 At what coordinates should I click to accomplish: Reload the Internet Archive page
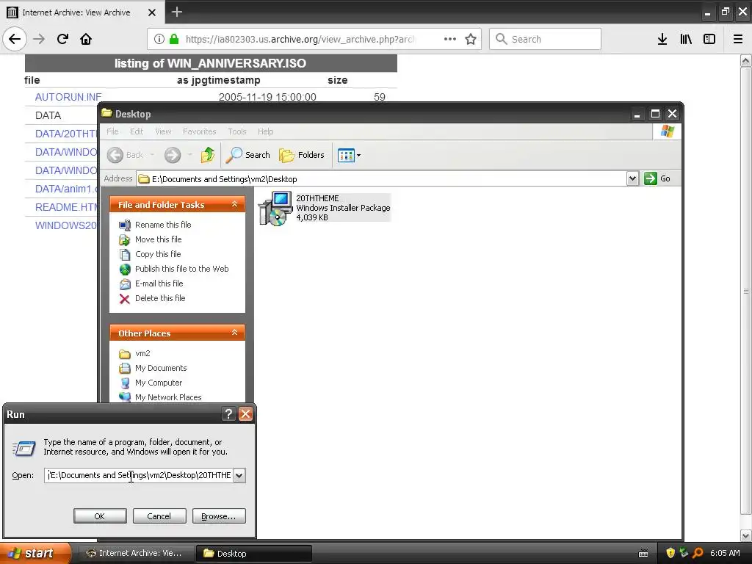click(x=62, y=39)
